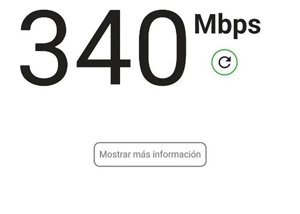300x214 pixels.
Task: Reveal extra info using the outlined button
Action: coord(150,155)
